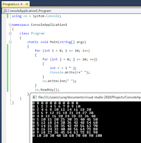Click 'co.WriteLine' call in the code
This screenshot has width=141, height=143.
54,81
